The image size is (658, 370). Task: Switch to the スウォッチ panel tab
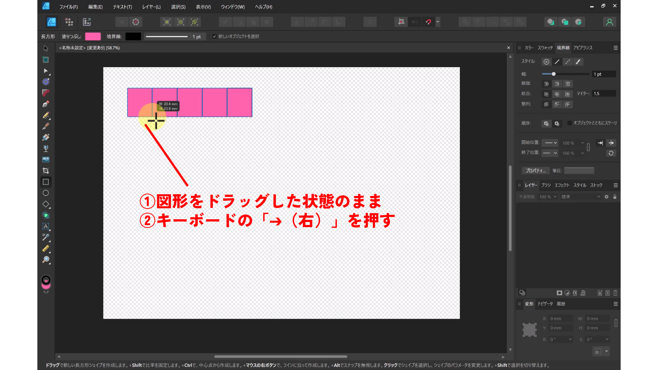pos(545,48)
